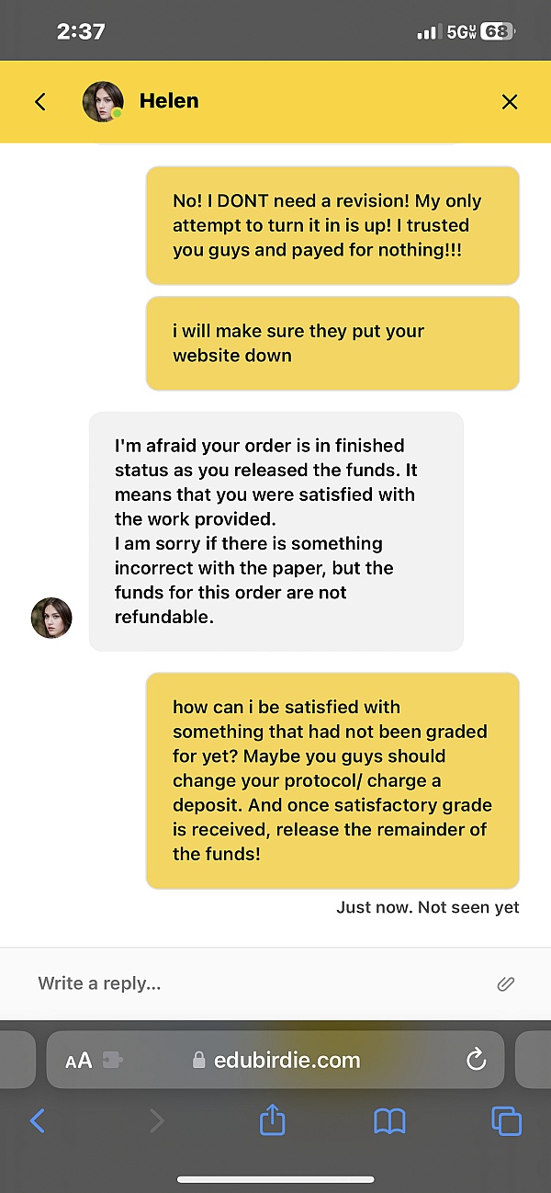Viewport: 551px width, 1193px height.
Task: Open the AA text size menu
Action: tap(79, 1061)
